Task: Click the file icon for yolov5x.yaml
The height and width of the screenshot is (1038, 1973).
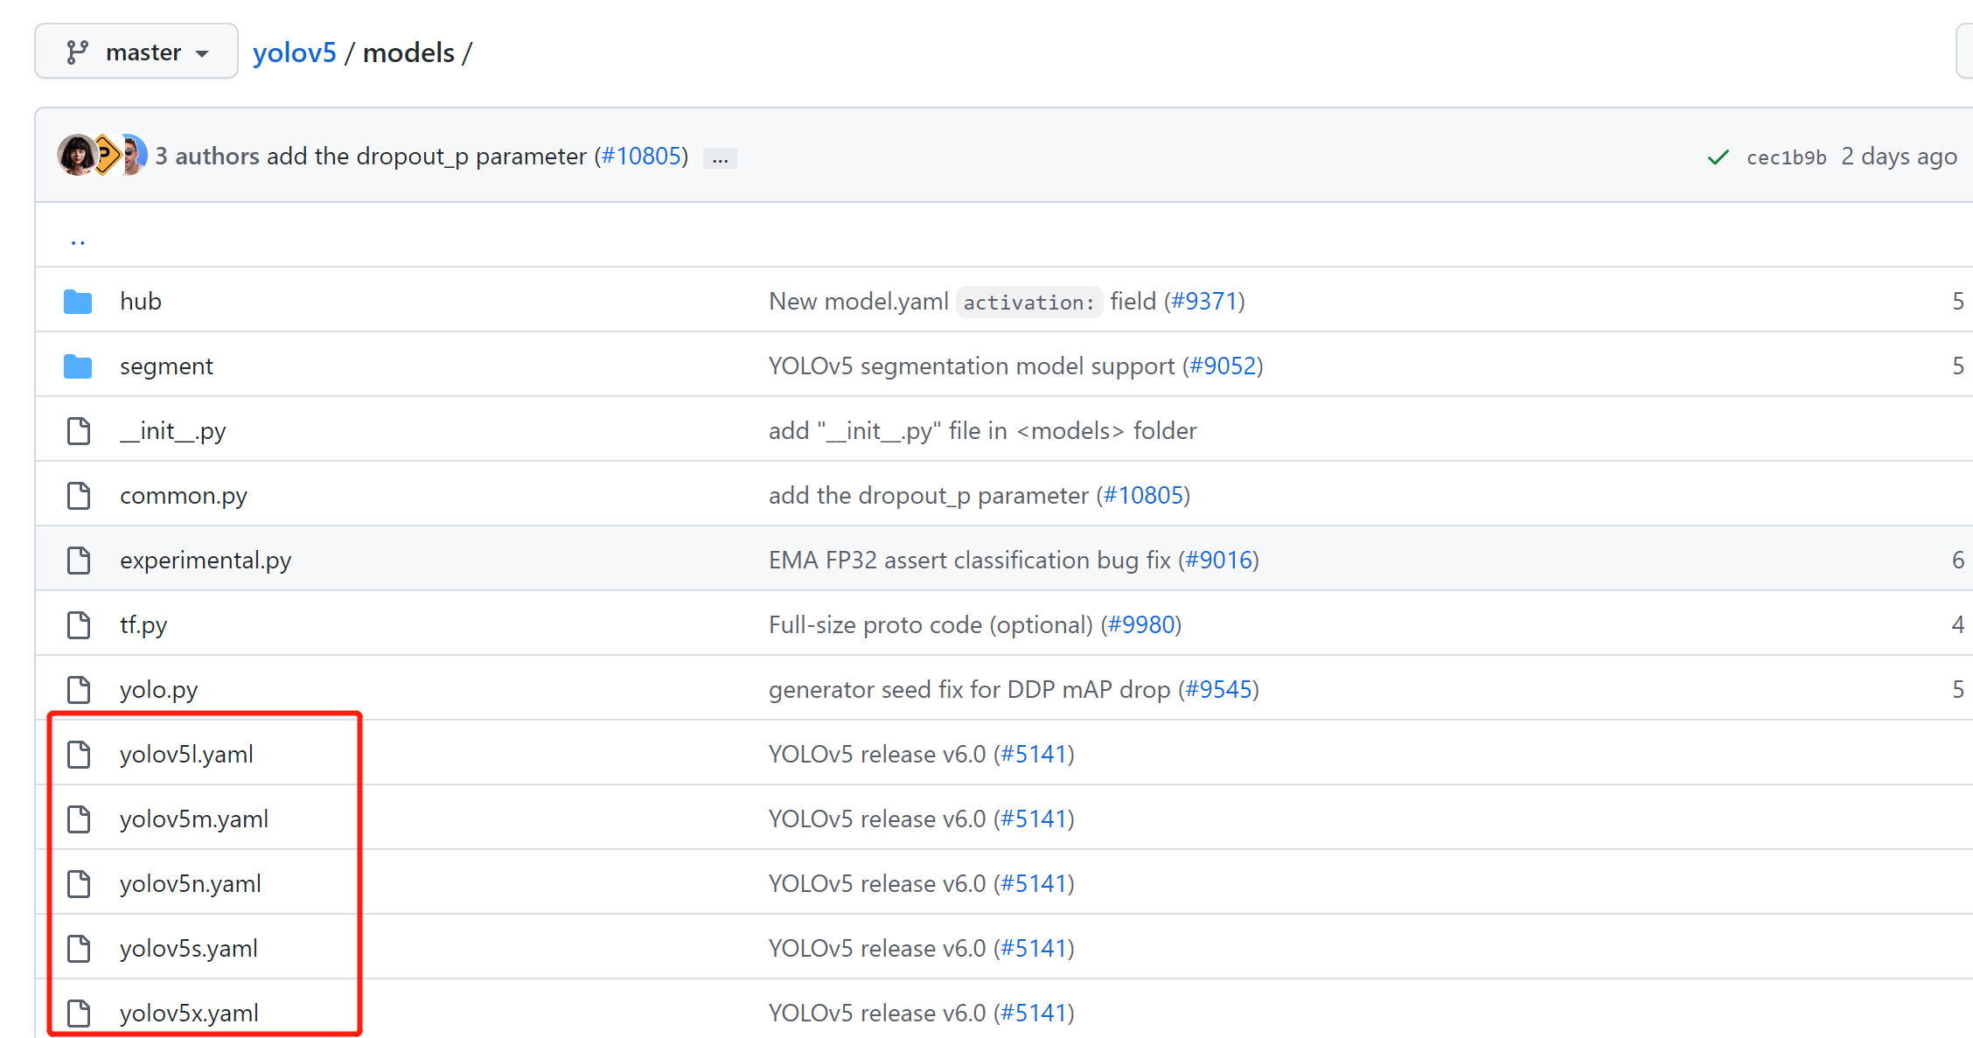Action: pyautogui.click(x=79, y=1014)
